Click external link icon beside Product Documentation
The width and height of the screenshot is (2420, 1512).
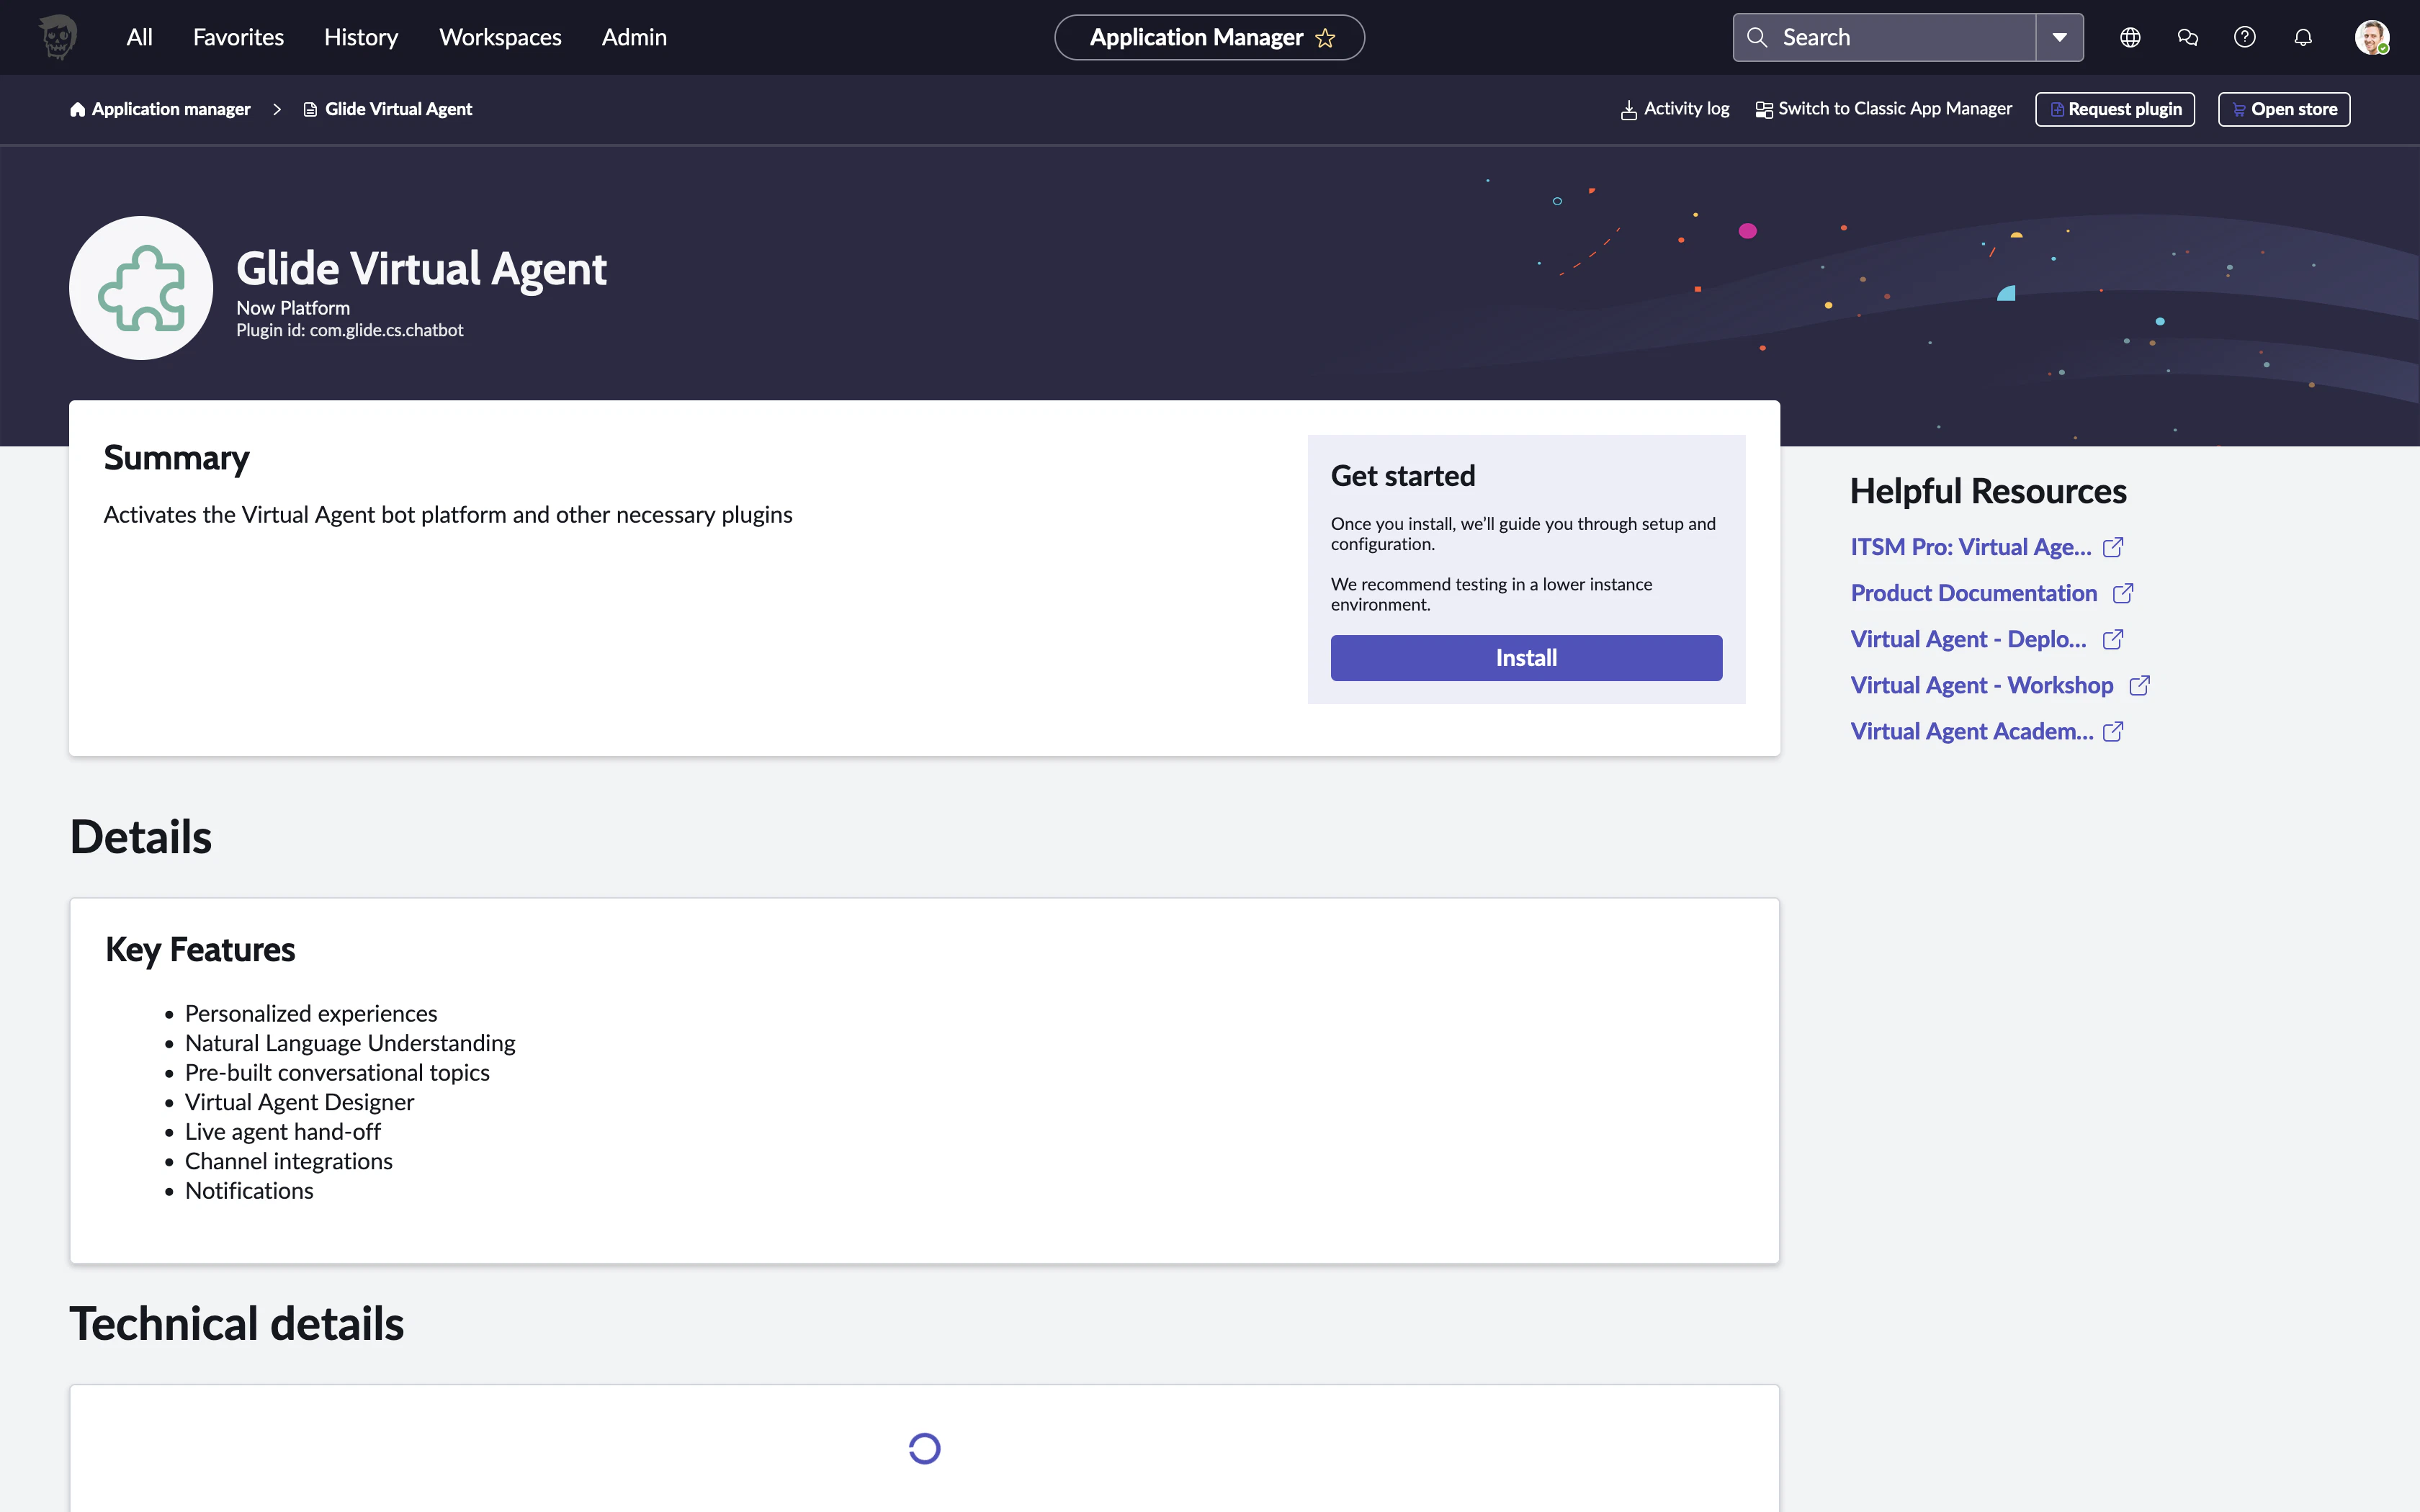(2123, 593)
